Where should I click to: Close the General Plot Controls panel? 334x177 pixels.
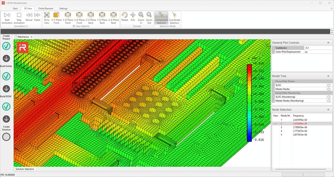pos(328,43)
